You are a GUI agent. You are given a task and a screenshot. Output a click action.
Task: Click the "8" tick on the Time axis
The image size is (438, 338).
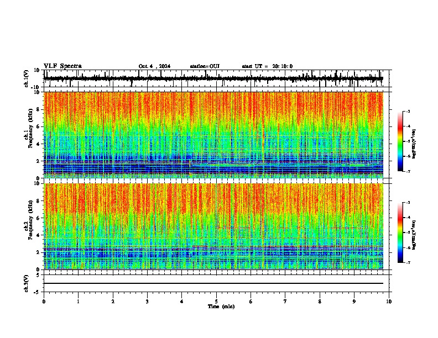click(x=320, y=302)
